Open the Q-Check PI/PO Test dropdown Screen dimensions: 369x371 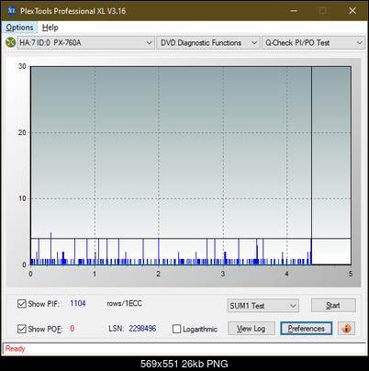click(313, 43)
